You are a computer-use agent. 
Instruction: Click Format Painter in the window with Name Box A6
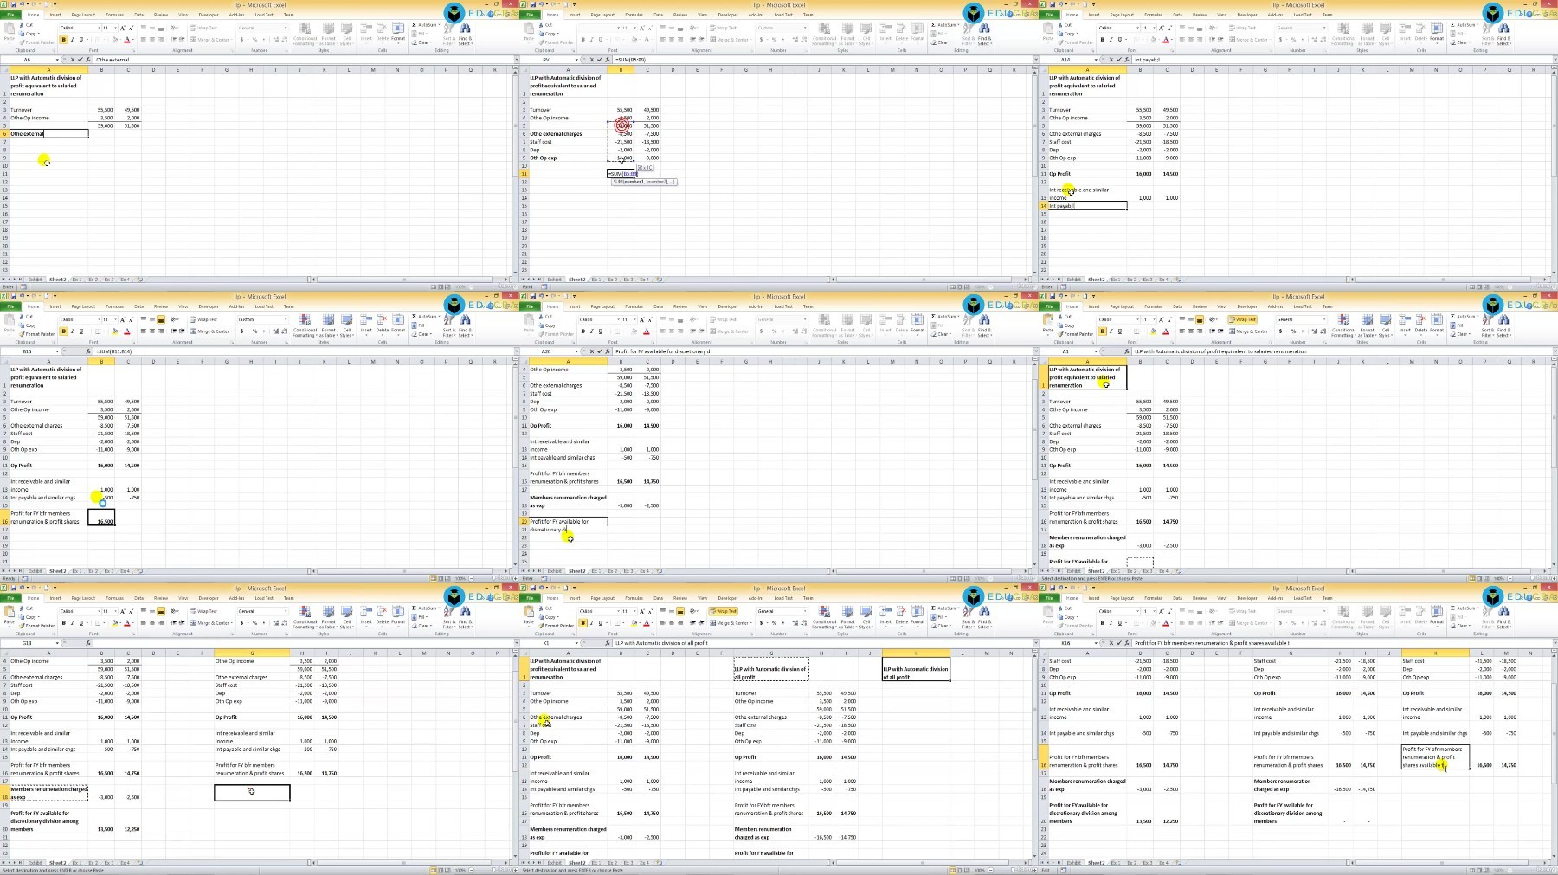37,42
